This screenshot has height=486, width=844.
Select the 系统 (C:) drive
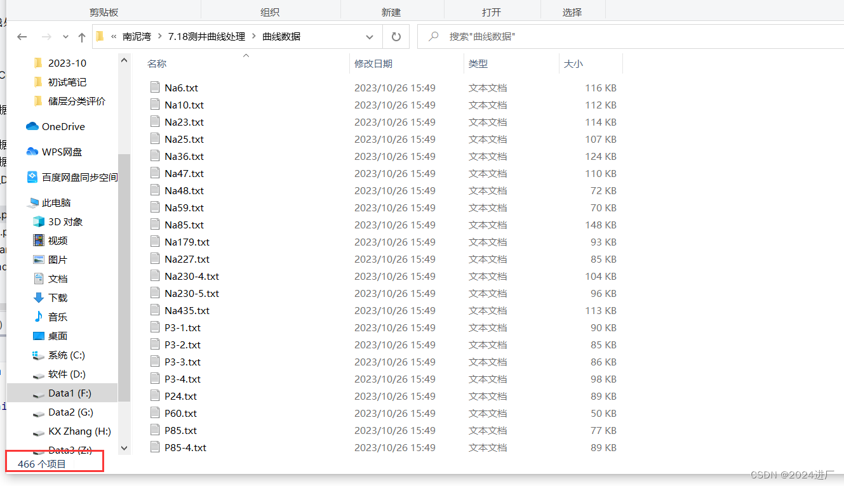point(67,355)
